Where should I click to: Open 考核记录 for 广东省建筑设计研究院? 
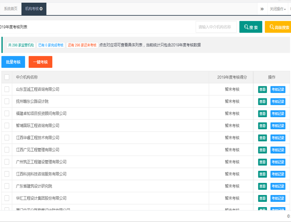(x=278, y=186)
